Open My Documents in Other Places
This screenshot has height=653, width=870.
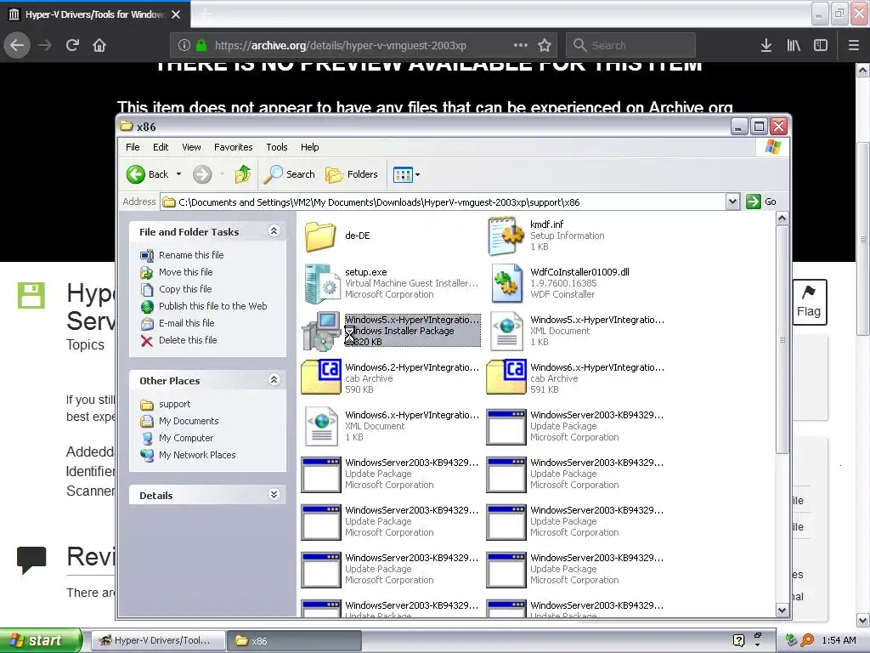(189, 421)
